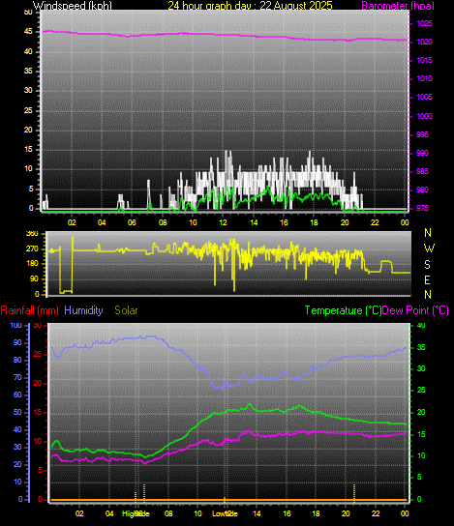Image resolution: width=454 pixels, height=526 pixels.
Task: Click the green 30 on the temperature axis
Action: (x=421, y=368)
